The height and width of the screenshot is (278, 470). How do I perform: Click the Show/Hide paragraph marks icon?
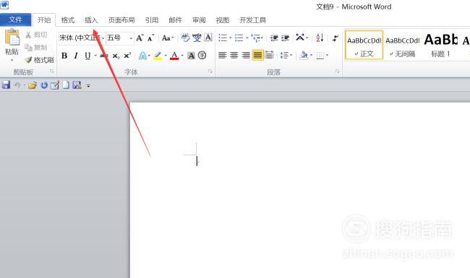[x=335, y=38]
